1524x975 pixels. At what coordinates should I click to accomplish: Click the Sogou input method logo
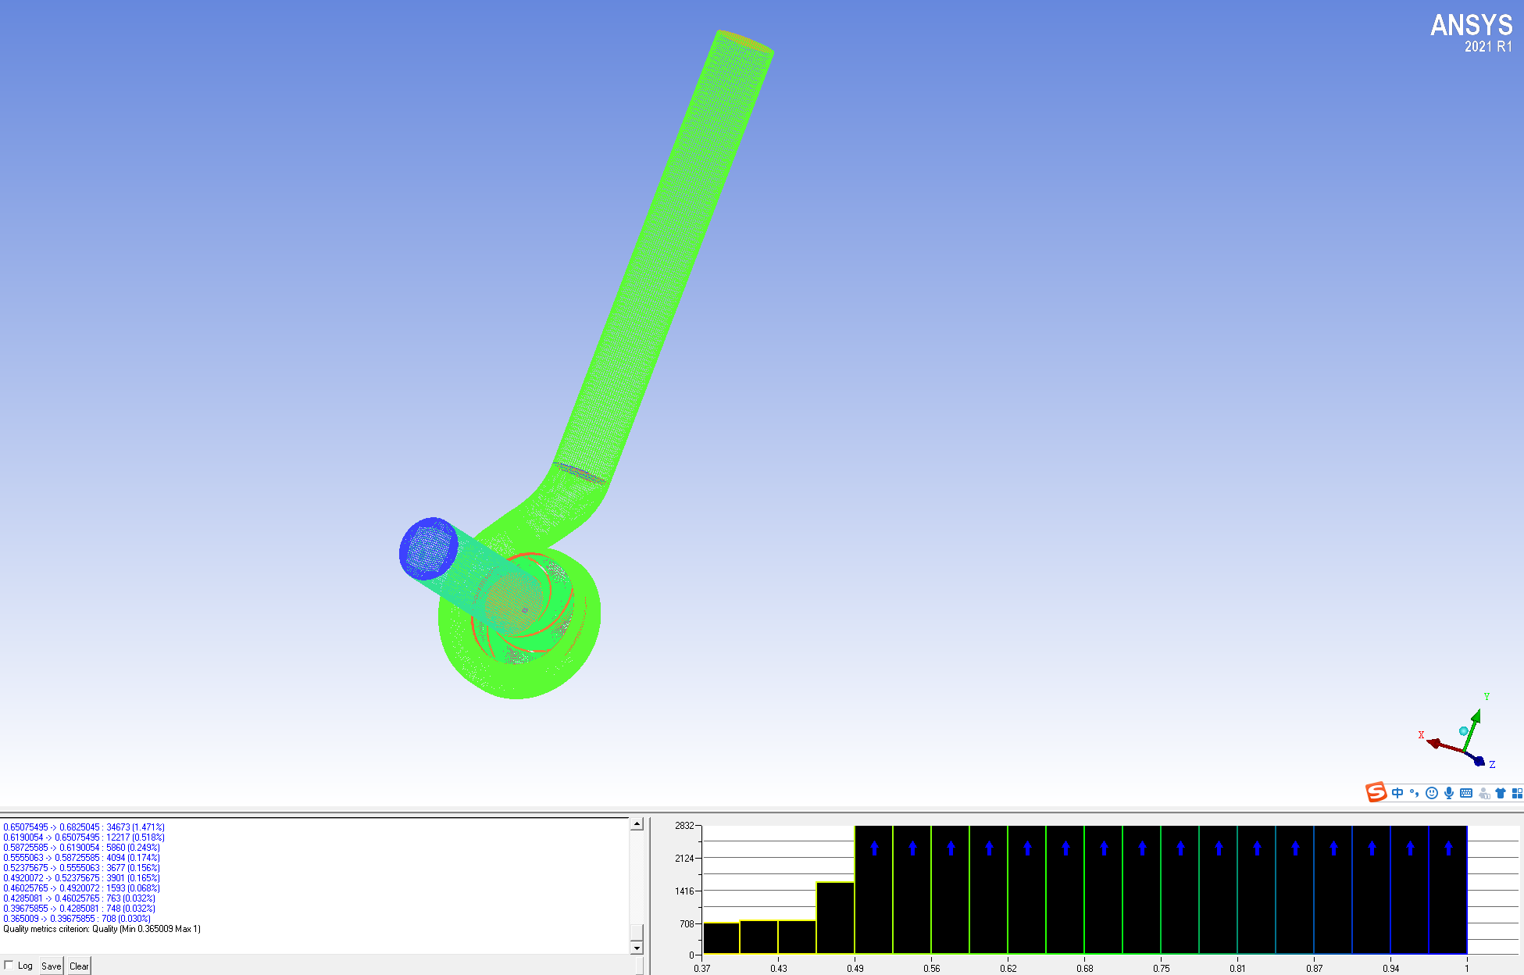(x=1376, y=792)
